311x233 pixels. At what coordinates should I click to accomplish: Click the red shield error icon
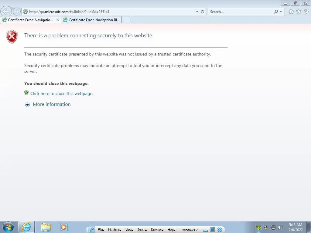(x=12, y=37)
